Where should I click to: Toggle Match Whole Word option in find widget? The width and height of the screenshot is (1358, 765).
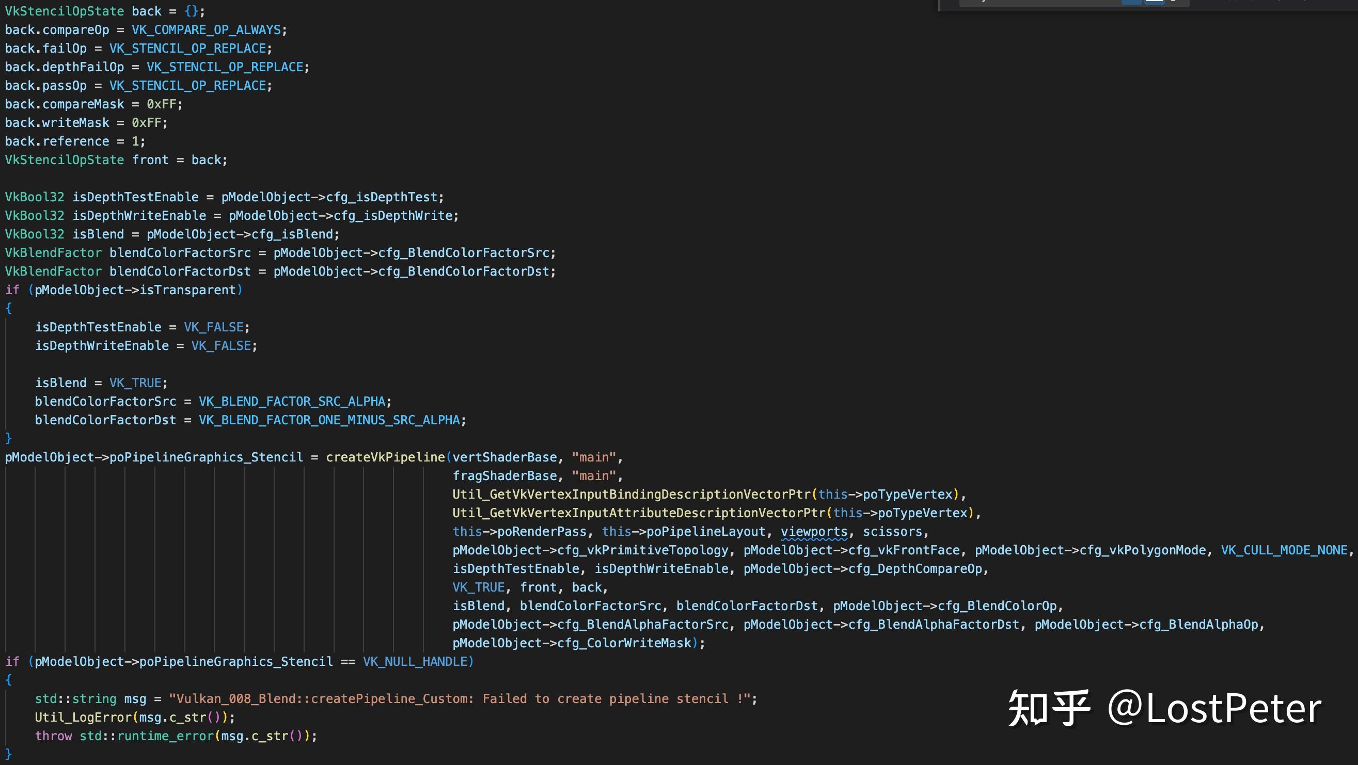click(1155, 2)
